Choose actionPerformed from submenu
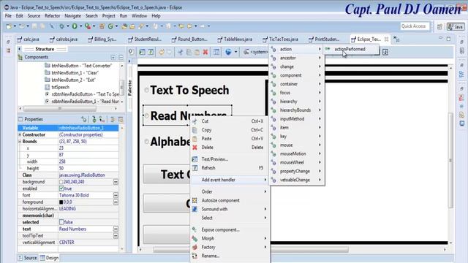 pos(350,49)
